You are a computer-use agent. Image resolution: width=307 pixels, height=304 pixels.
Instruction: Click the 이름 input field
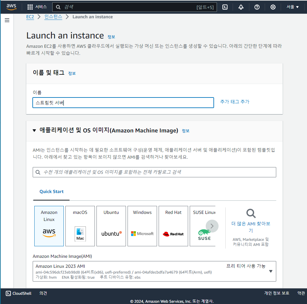click(x=123, y=103)
